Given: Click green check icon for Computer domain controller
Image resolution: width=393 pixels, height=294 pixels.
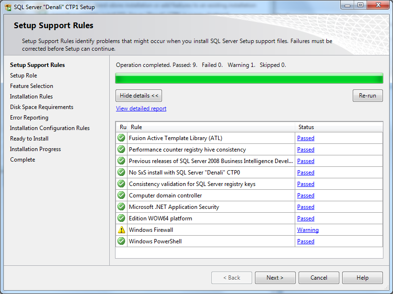Looking at the screenshot, I should click(x=121, y=195).
